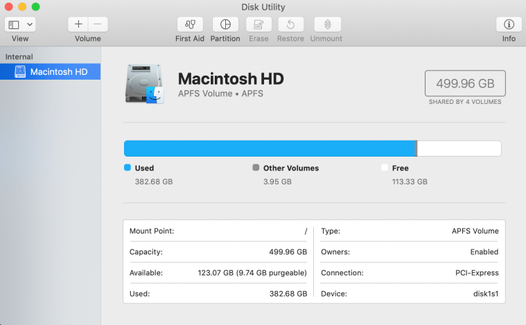526x325 pixels.
Task: Open the Partition tool
Action: click(x=225, y=24)
